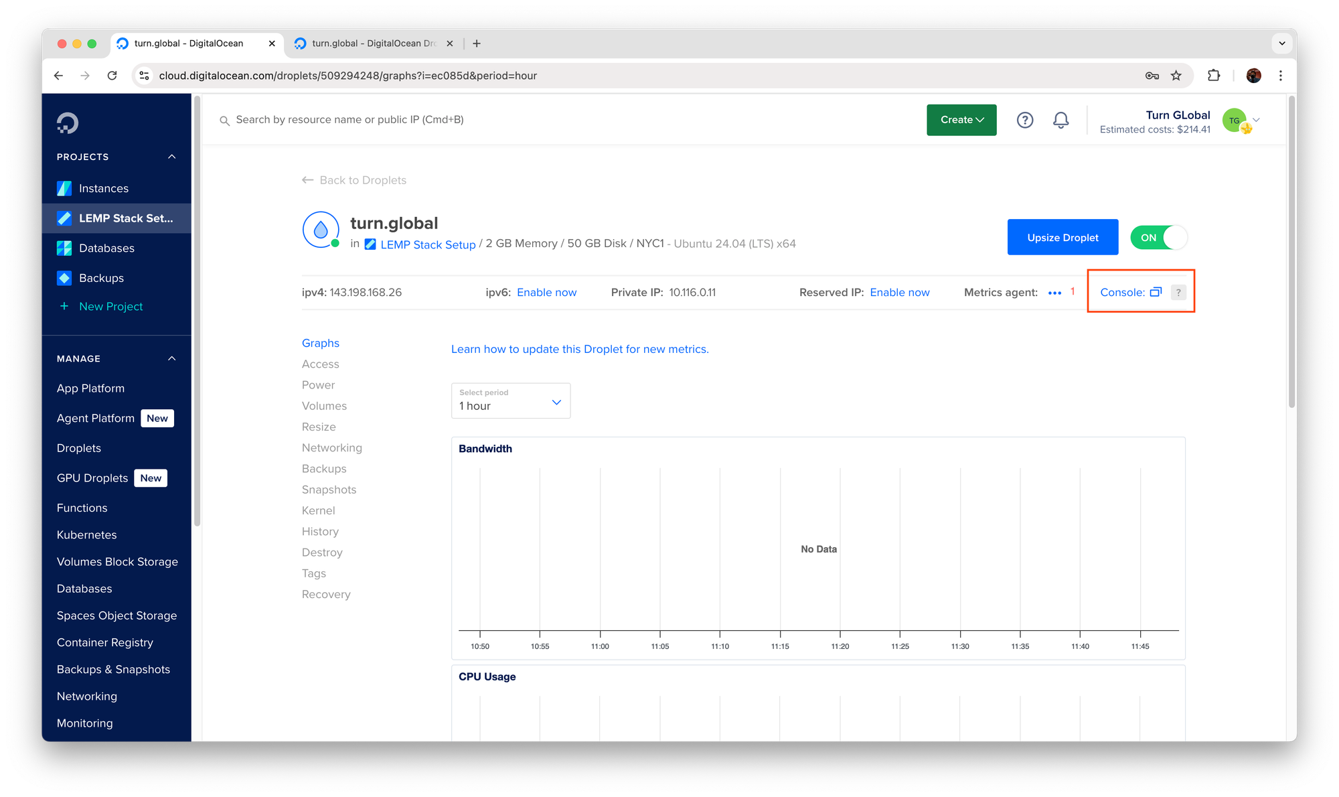Click the turn.global droplet icon
This screenshot has width=1339, height=797.
[321, 230]
